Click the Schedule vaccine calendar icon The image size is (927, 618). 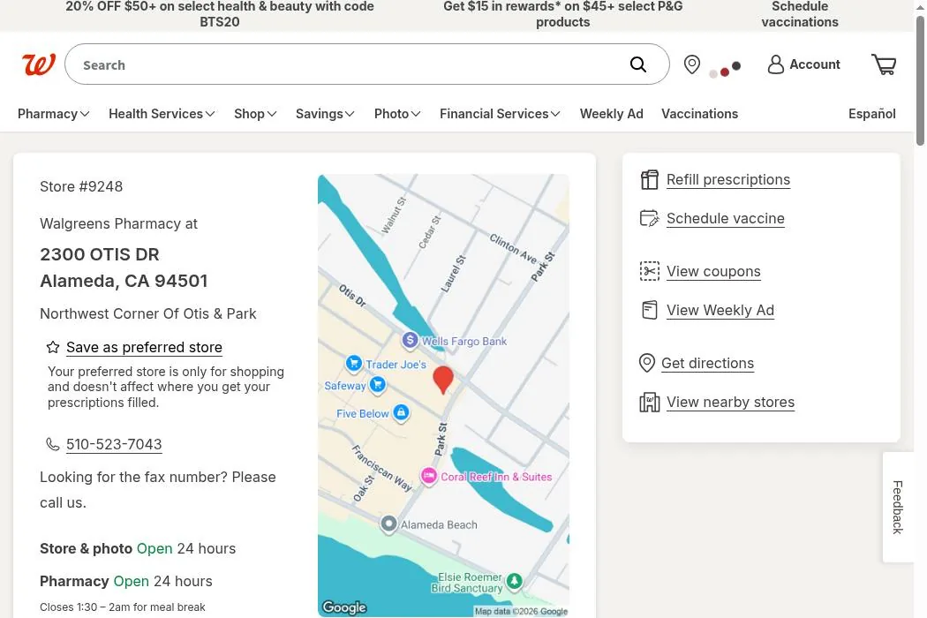click(x=649, y=218)
